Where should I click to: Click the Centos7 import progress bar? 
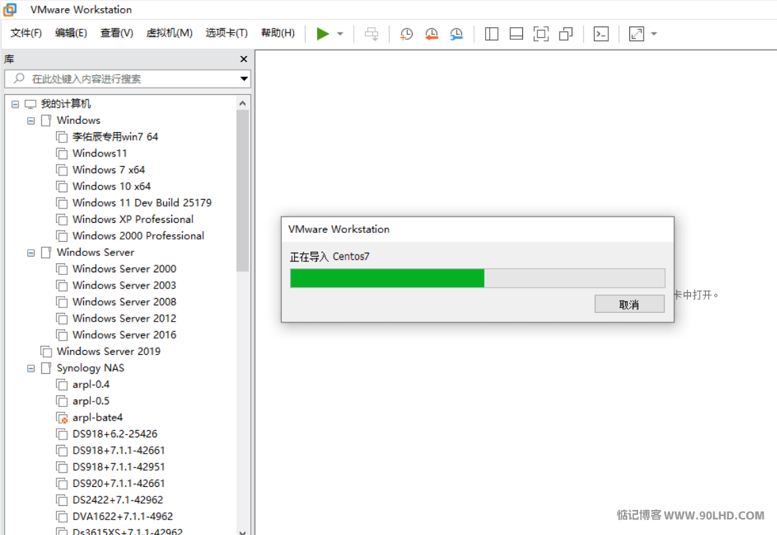point(477,278)
